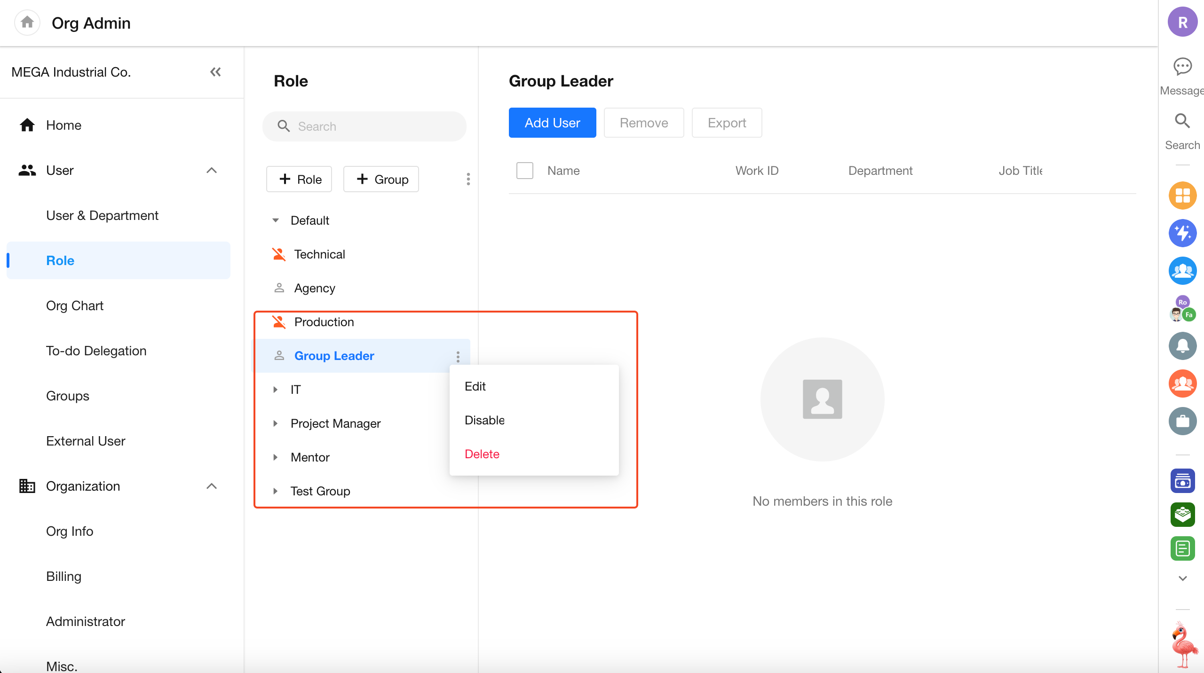Choose Disable from the context menu
This screenshot has width=1204, height=673.
(x=484, y=420)
